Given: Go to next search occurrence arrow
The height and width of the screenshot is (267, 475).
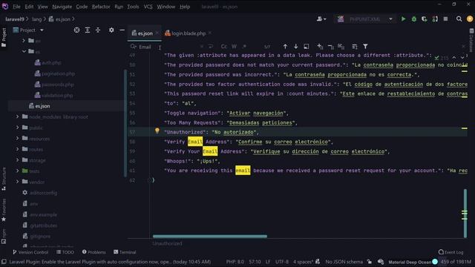Looking at the screenshot, I should pos(295,47).
